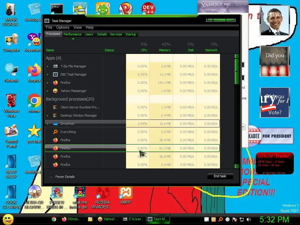Expand the Yahoo! Messenger process group
The image size is (300, 225).
[47, 91]
